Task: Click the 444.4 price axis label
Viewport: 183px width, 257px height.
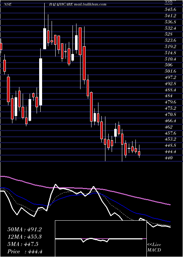Action: (171, 152)
